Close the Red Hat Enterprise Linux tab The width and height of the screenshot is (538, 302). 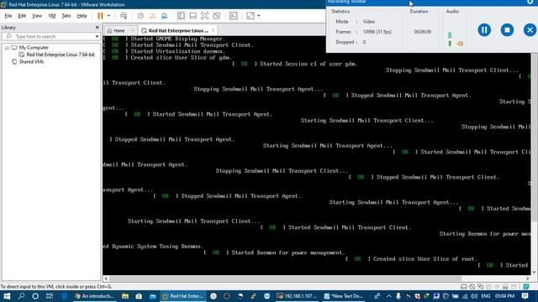[x=213, y=30]
